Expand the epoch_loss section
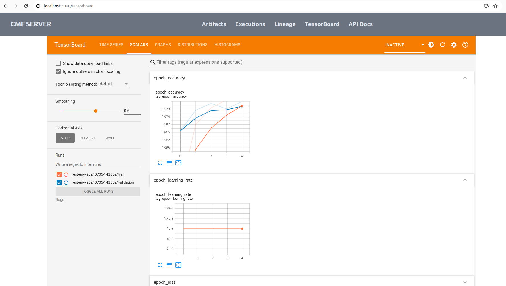The width and height of the screenshot is (506, 286). (465, 282)
